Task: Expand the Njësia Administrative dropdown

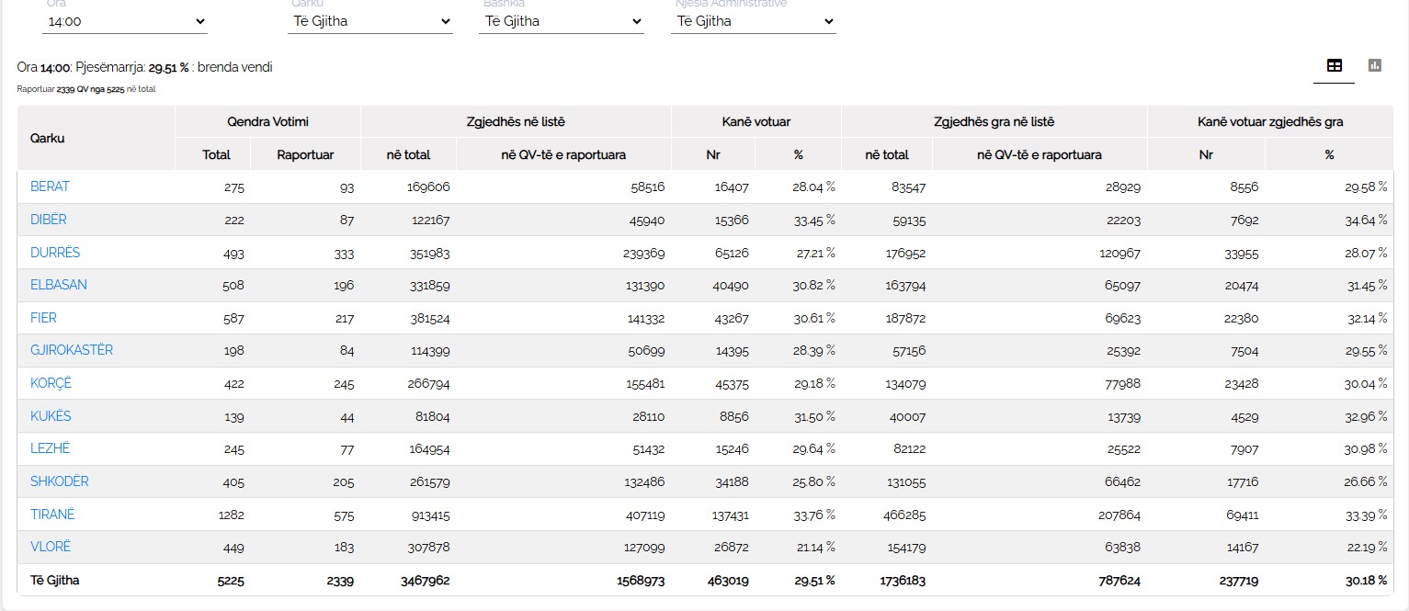Action: 753,21
